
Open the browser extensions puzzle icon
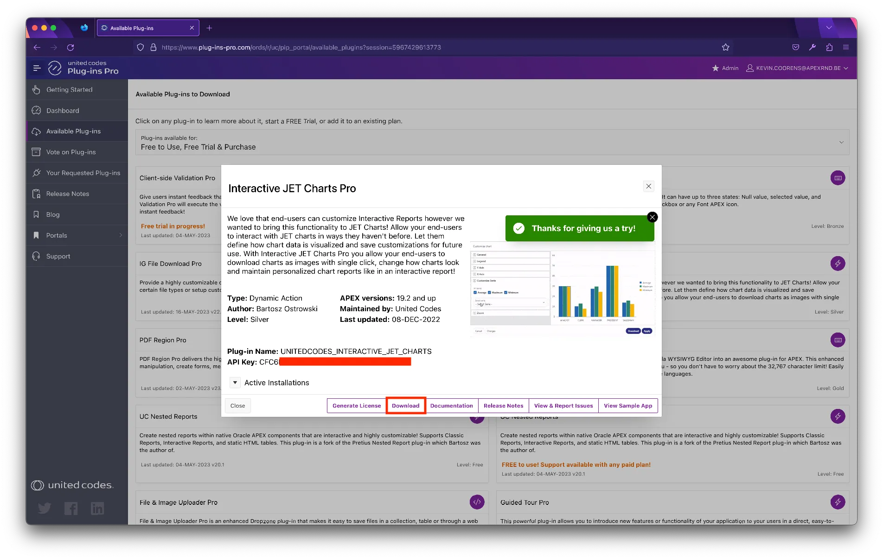click(x=829, y=47)
